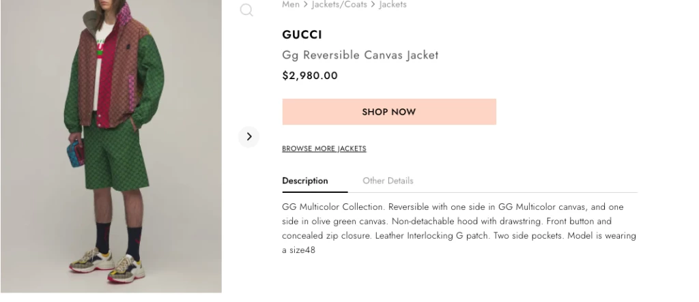
Task: Click the chevron after Men breadcrumb
Action: tap(305, 5)
